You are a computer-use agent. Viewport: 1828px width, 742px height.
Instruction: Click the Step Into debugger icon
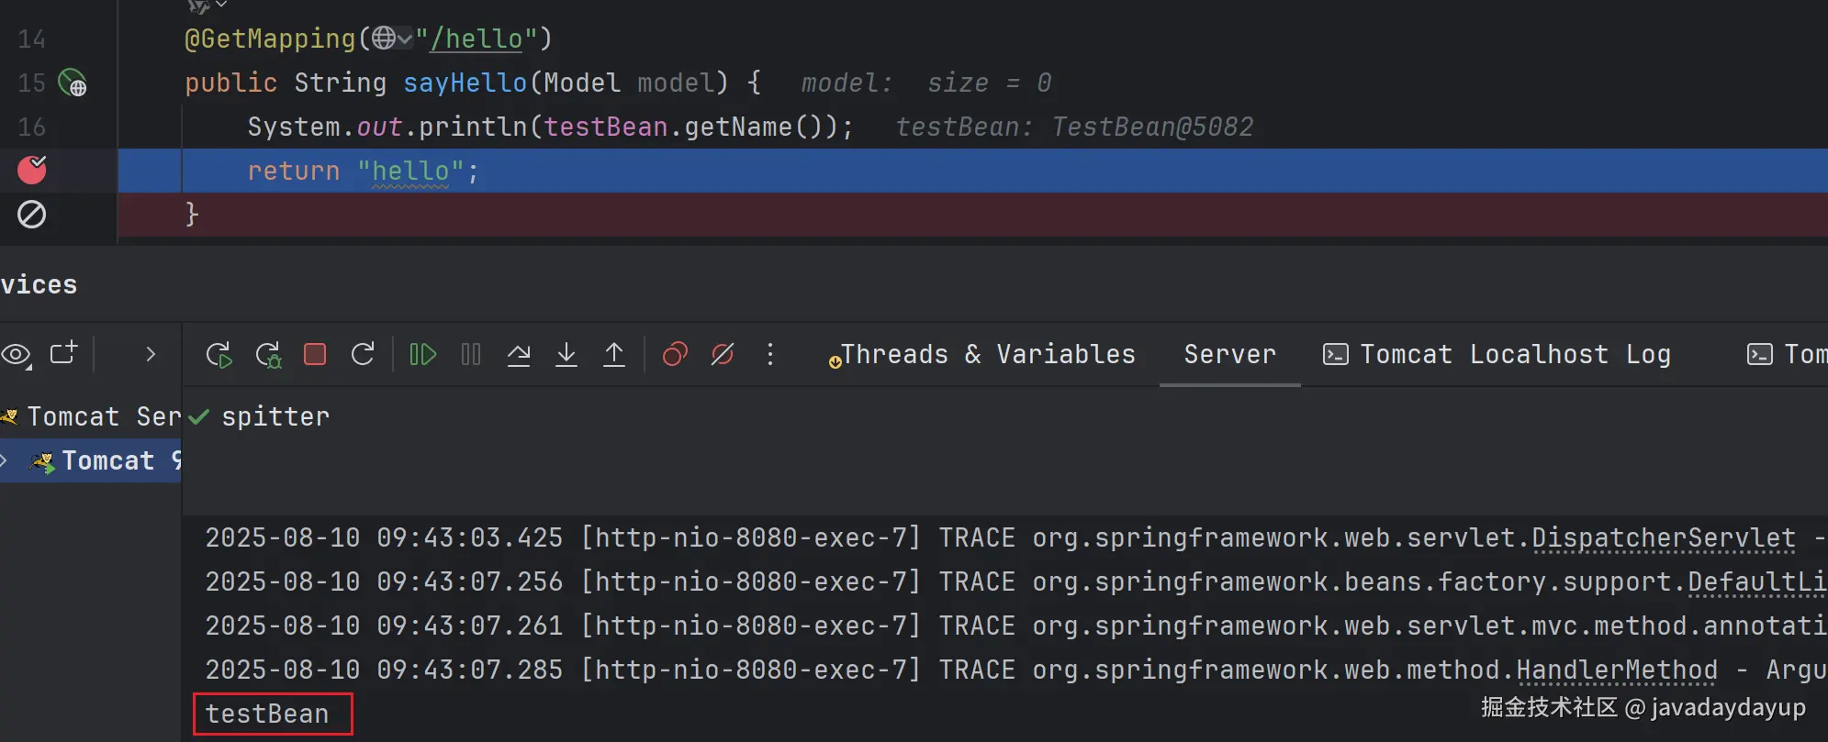(566, 354)
